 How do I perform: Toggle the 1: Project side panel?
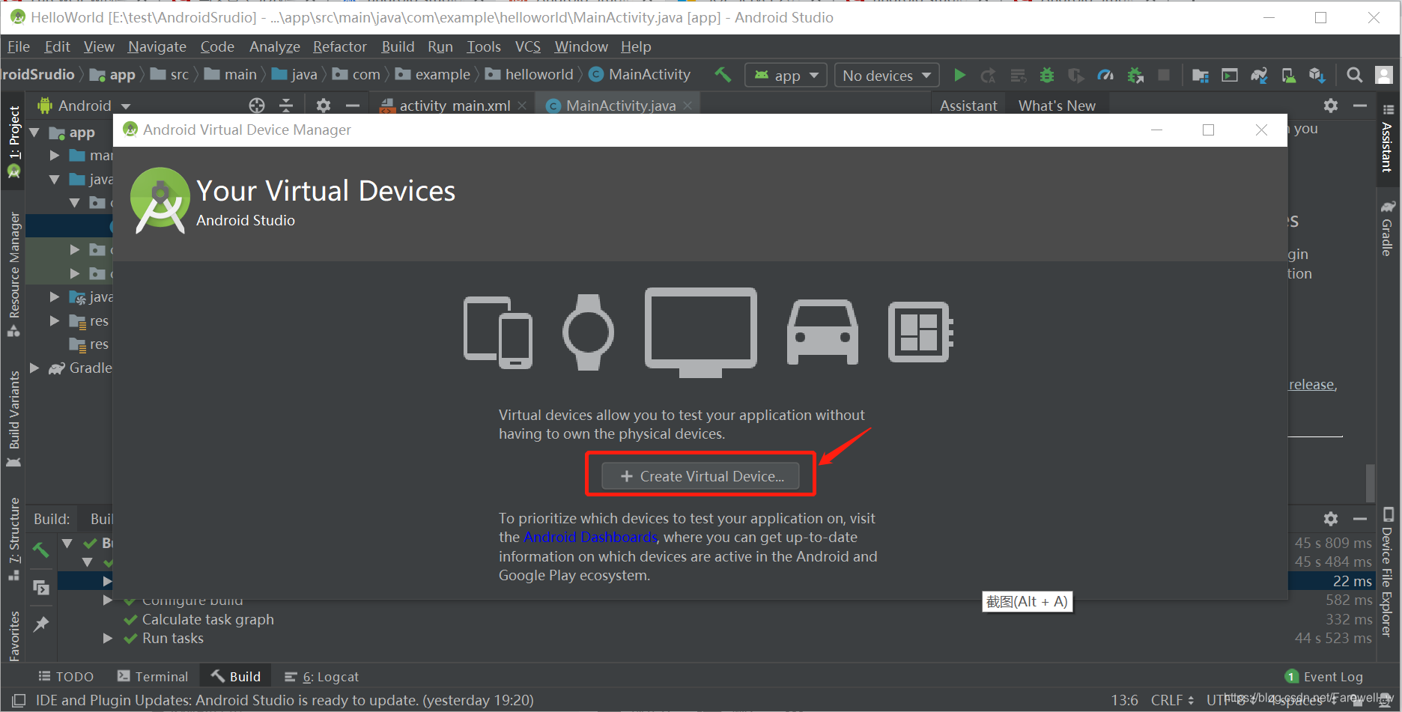(13, 141)
